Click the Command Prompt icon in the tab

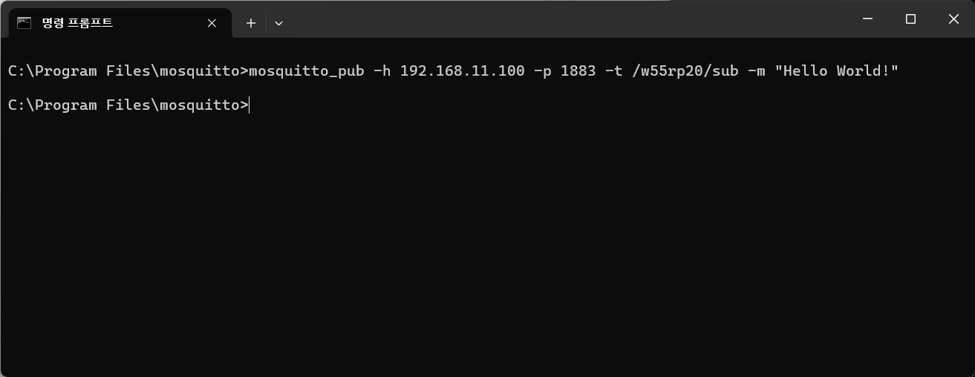click(24, 23)
